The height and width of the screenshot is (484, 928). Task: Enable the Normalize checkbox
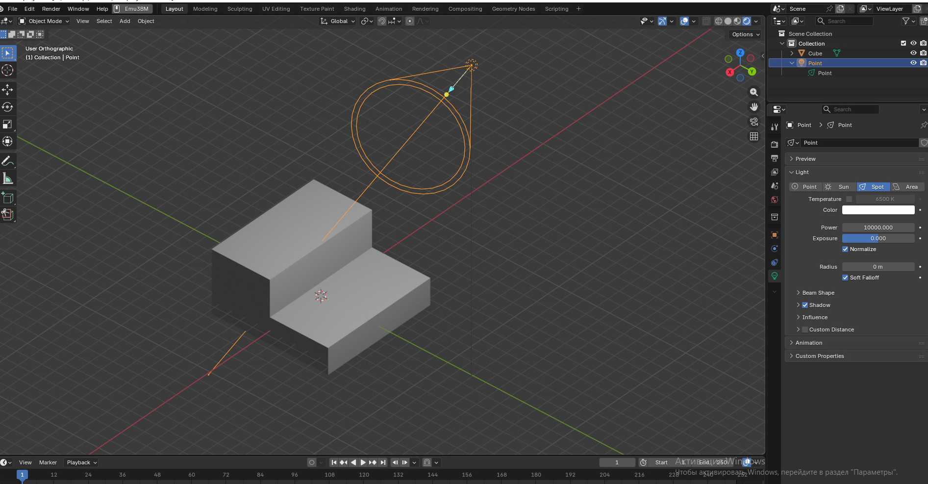(x=845, y=249)
